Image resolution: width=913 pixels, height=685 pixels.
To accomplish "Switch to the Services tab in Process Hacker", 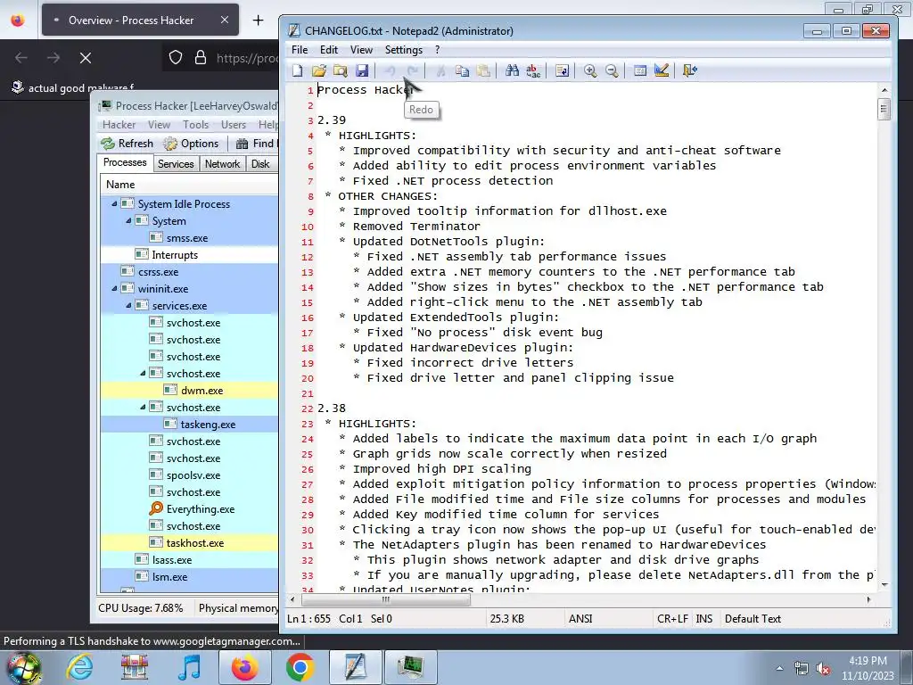I will tap(176, 164).
